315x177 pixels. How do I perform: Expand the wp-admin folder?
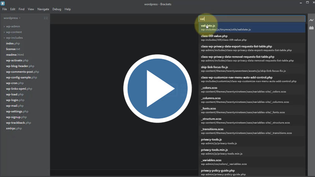point(12,26)
